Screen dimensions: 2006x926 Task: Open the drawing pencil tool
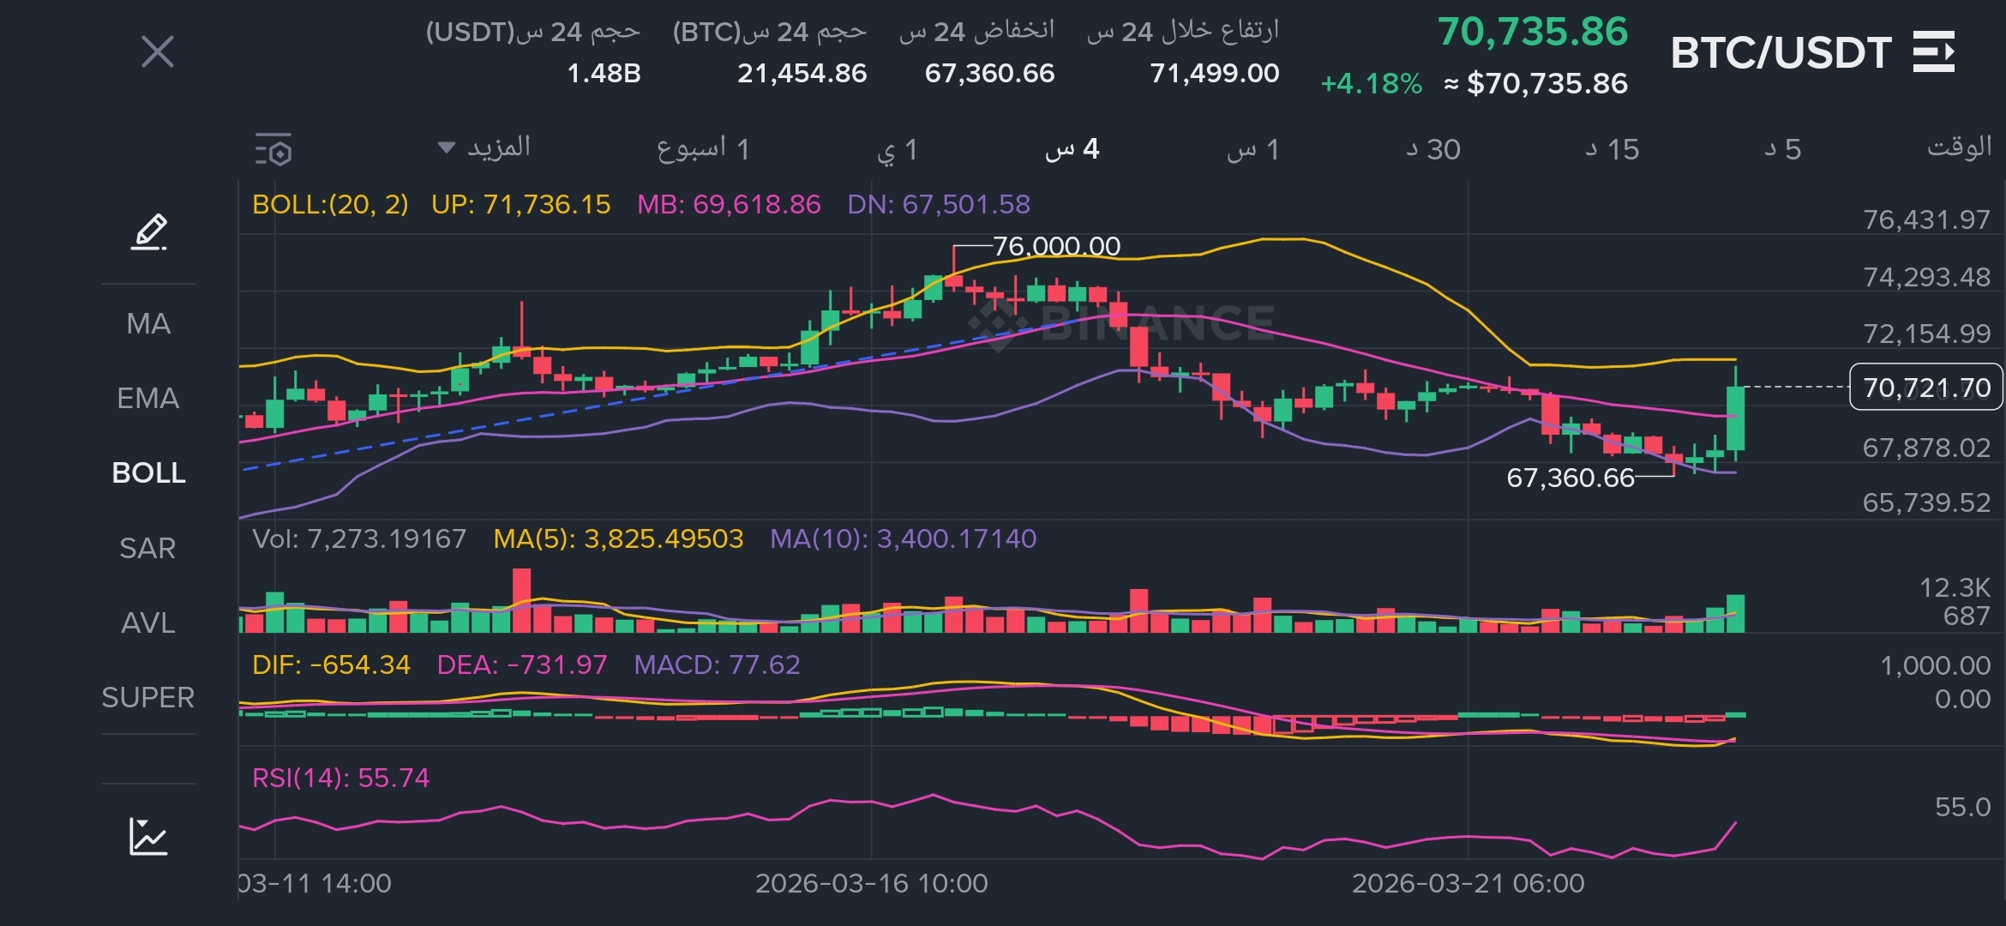149,231
